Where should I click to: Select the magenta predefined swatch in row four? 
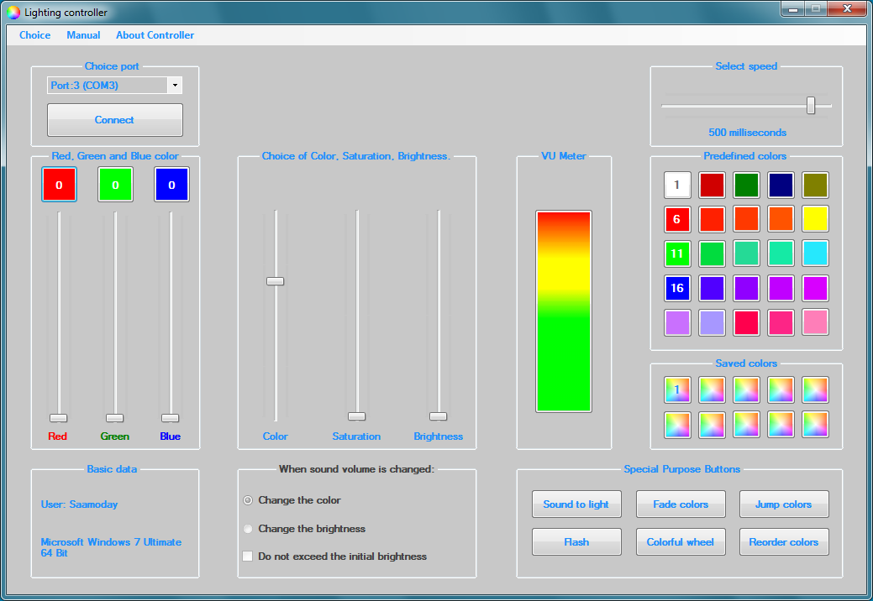pos(816,288)
